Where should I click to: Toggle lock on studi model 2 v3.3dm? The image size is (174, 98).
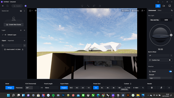pyautogui.click(x=23, y=50)
